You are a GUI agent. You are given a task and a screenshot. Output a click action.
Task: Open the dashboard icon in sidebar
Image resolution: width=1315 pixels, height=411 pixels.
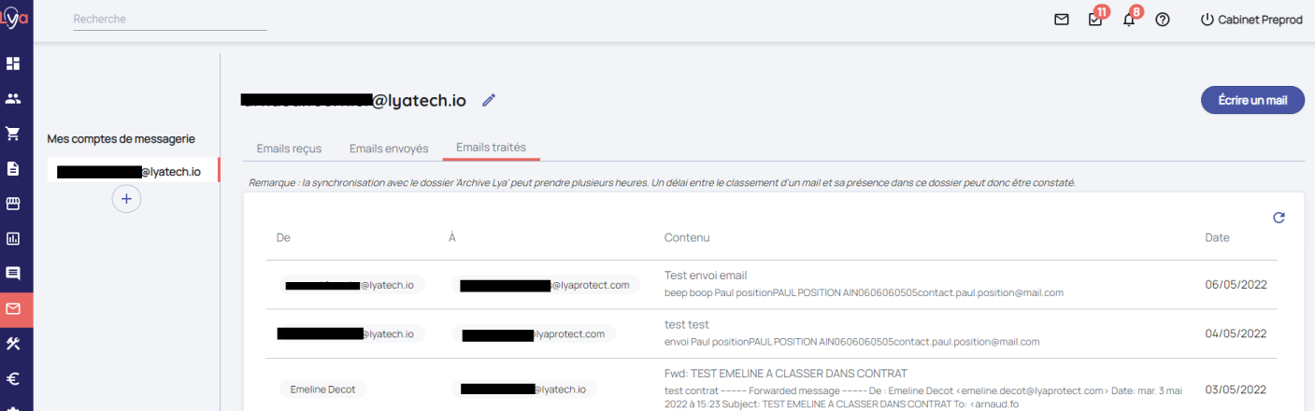(x=13, y=64)
